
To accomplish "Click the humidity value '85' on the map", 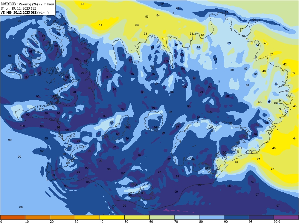I will click(246, 69).
